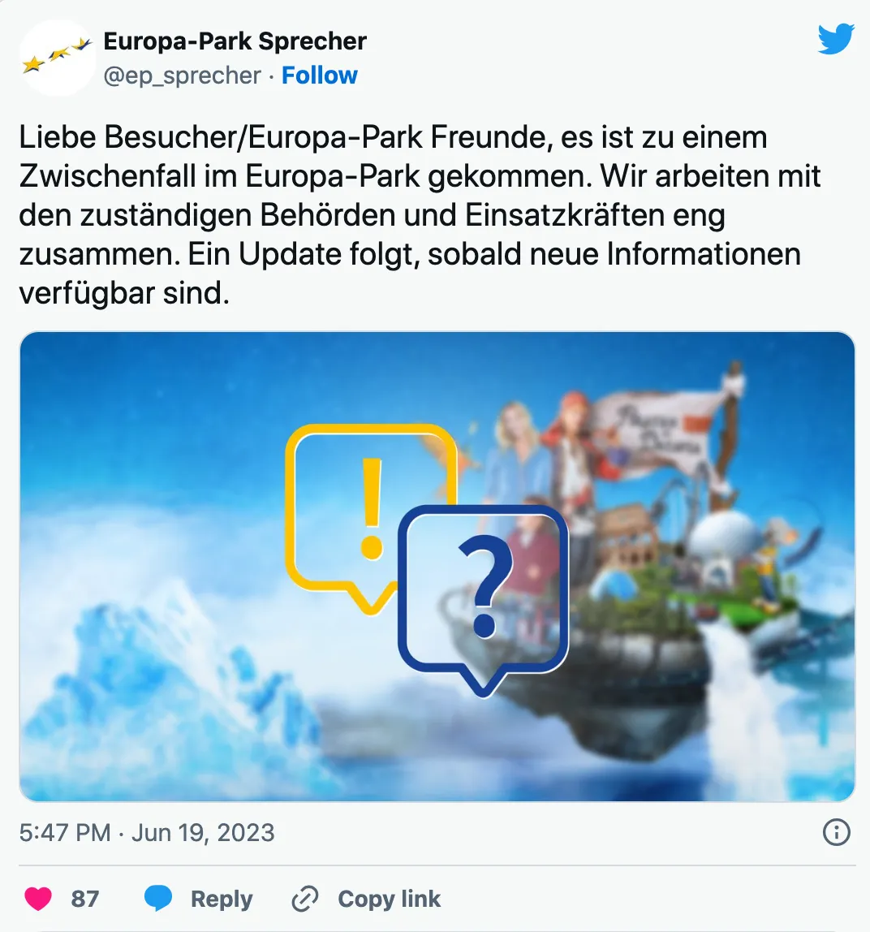Click Copy link text
Screen dimensions: 870x932
[390, 899]
